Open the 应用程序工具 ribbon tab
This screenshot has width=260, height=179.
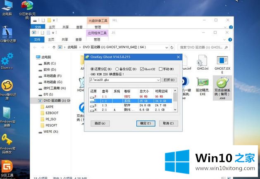(x=97, y=33)
